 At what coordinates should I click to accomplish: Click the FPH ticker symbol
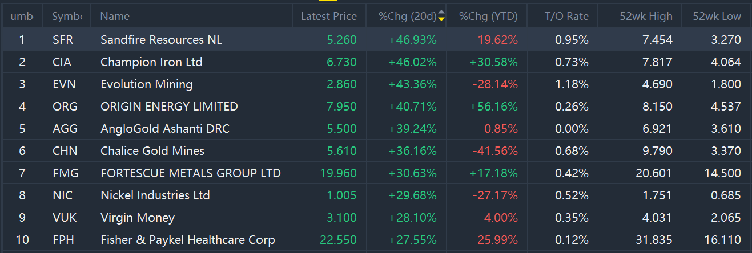[64, 240]
